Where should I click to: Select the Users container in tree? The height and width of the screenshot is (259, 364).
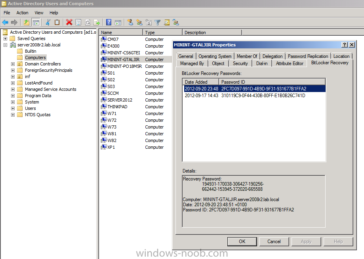point(30,108)
